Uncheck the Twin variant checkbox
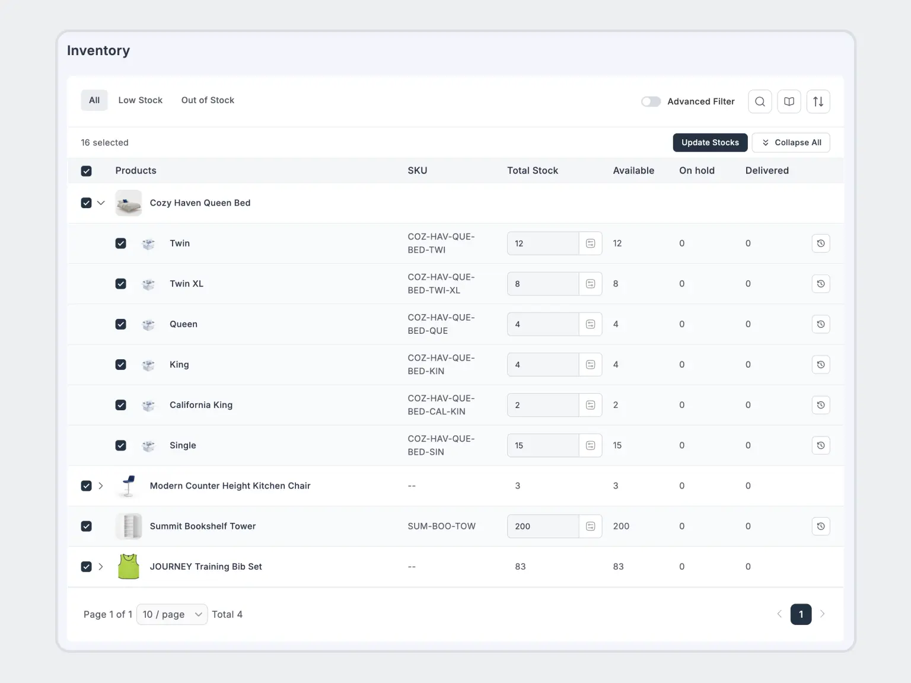The height and width of the screenshot is (683, 911). click(121, 244)
